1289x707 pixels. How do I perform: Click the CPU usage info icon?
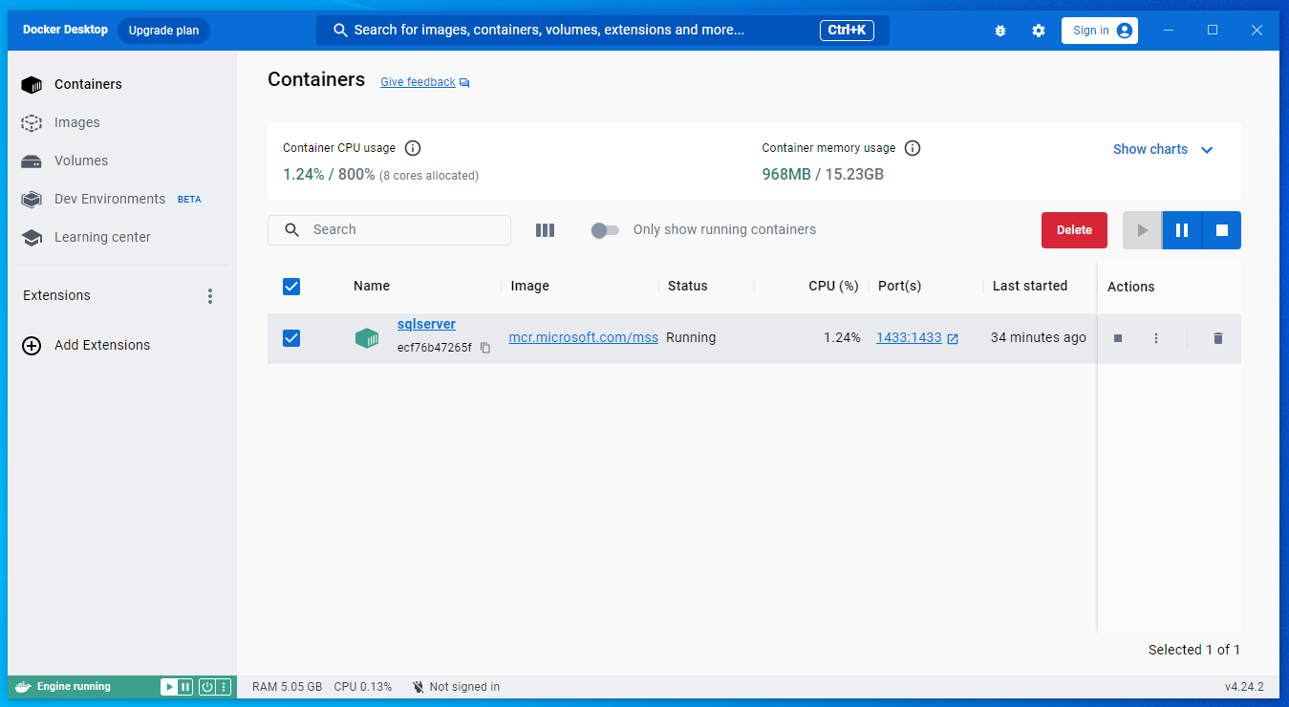pyautogui.click(x=413, y=148)
